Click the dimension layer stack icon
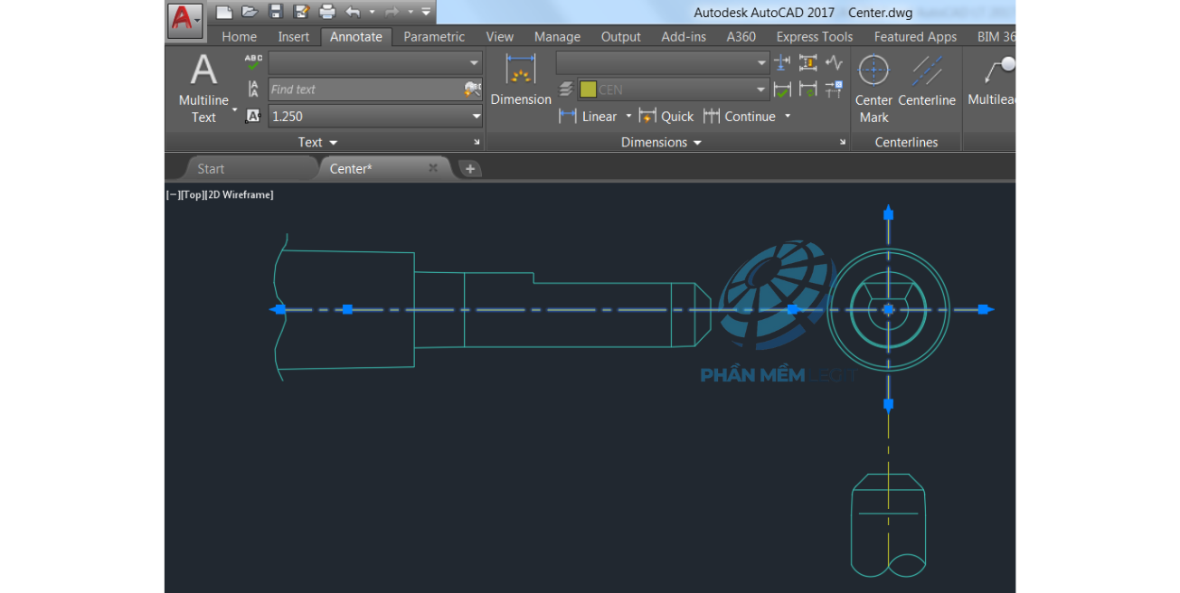The height and width of the screenshot is (593, 1180). [x=566, y=89]
